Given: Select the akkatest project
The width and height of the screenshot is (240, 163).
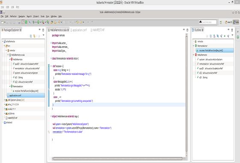Looking at the screenshot, I should click(x=9, y=122).
